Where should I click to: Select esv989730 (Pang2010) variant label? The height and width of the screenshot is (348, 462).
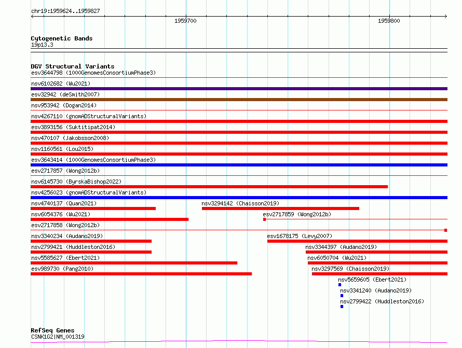coord(62,269)
